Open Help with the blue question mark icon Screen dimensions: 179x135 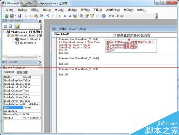[x=104, y=16]
